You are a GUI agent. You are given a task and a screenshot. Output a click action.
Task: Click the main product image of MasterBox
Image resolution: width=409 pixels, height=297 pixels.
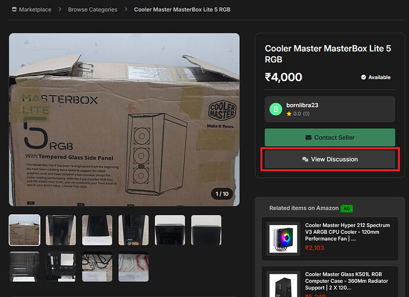[124, 119]
